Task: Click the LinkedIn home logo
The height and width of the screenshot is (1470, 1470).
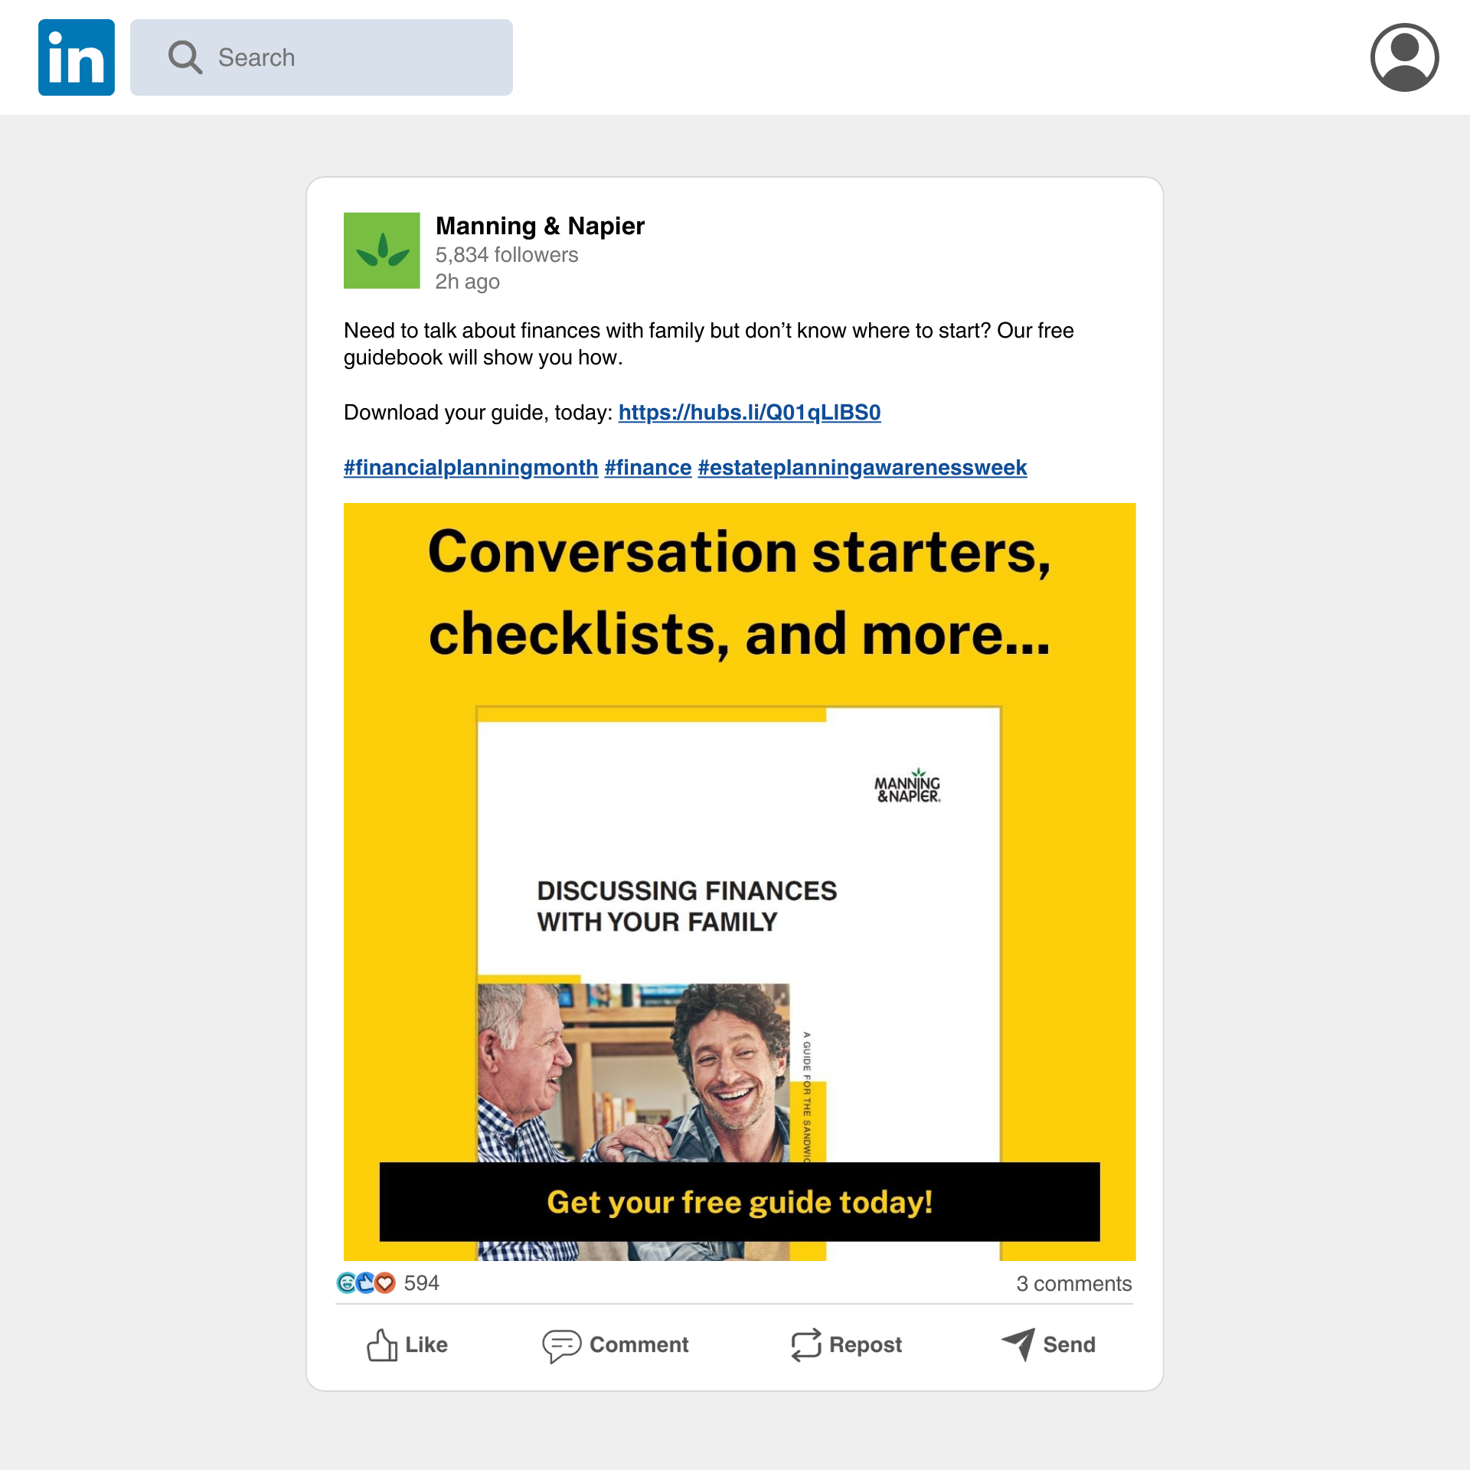Action: (77, 57)
